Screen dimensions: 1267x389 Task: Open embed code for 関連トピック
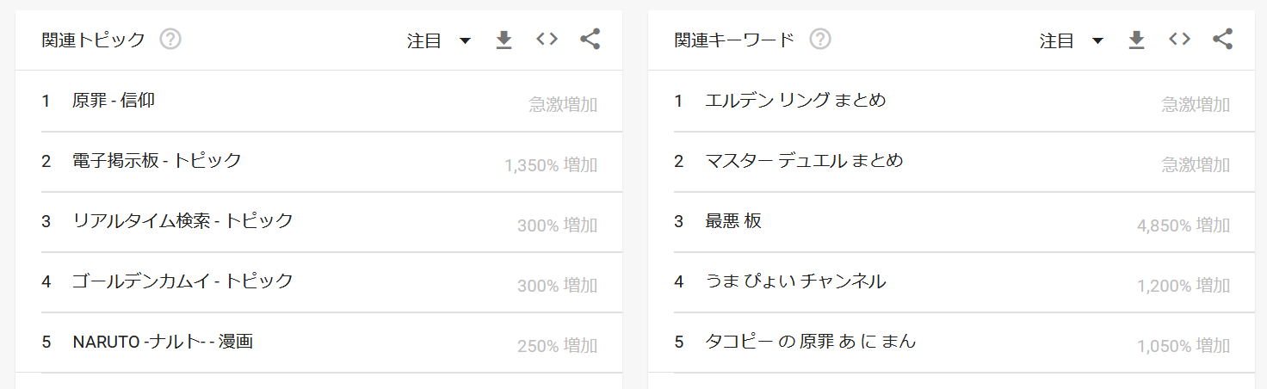[x=547, y=40]
